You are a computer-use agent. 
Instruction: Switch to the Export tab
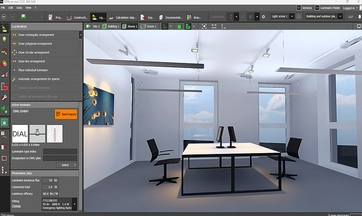point(147,18)
